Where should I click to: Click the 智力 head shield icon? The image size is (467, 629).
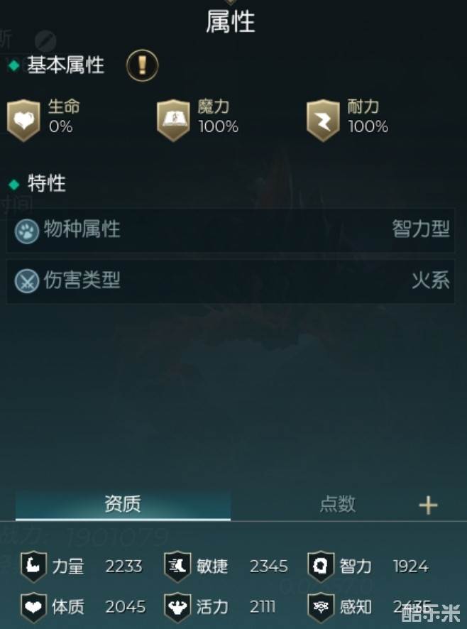(321, 567)
